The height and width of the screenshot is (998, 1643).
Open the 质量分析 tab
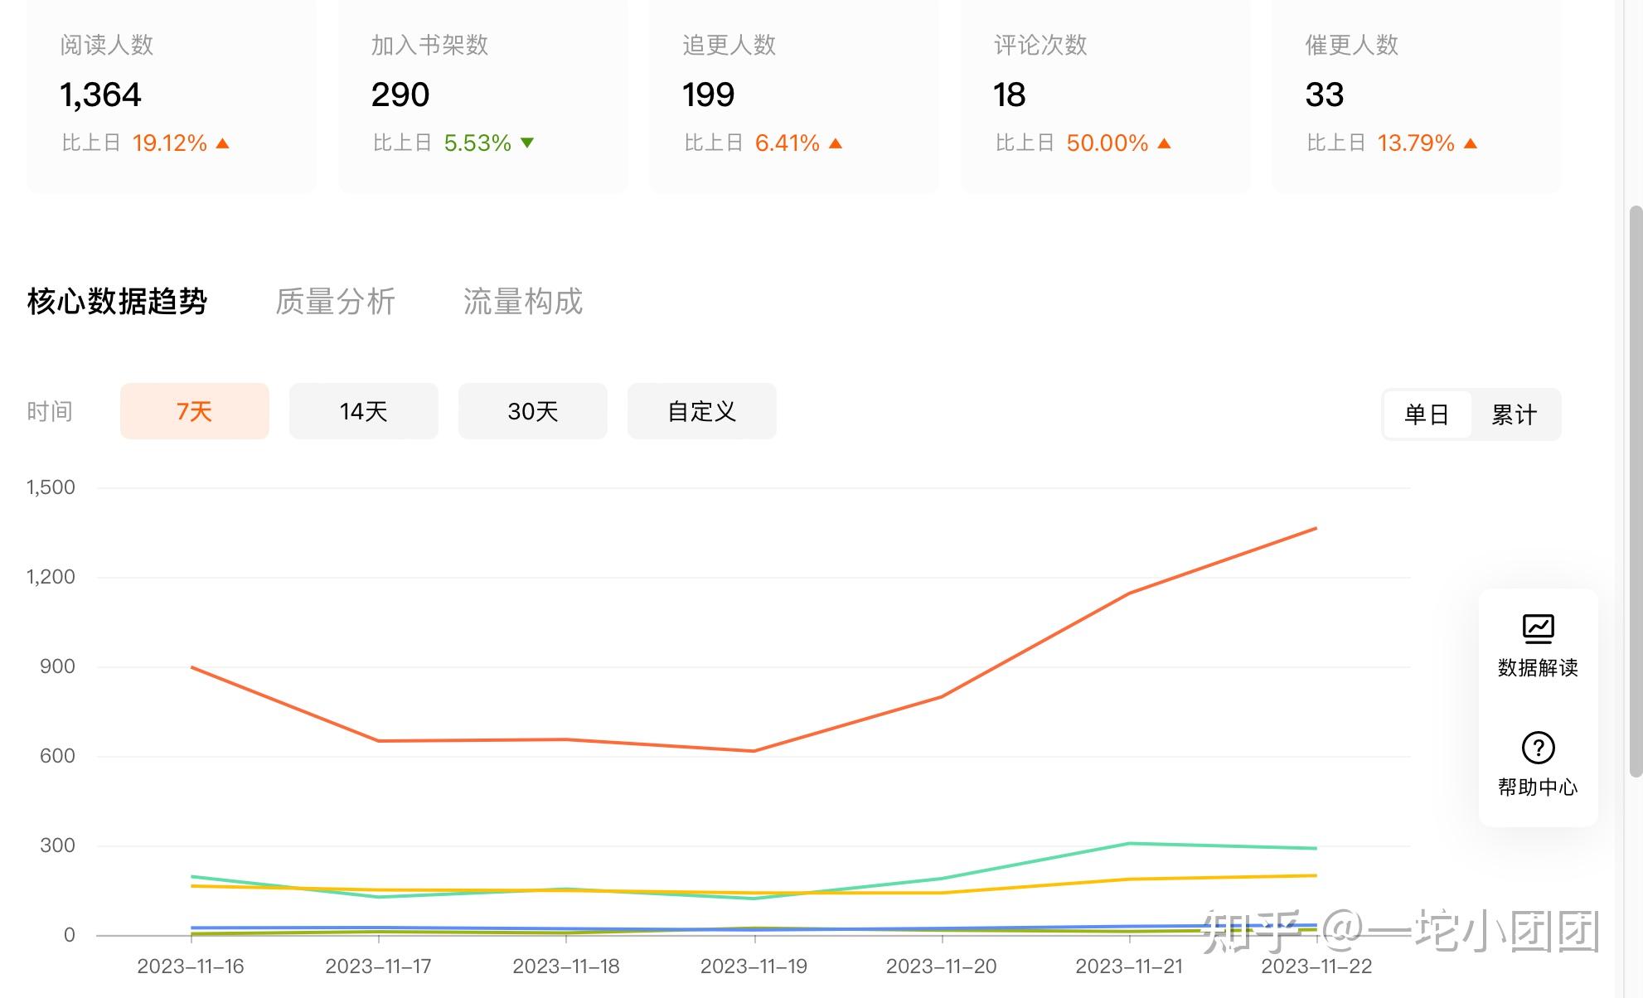click(x=335, y=302)
